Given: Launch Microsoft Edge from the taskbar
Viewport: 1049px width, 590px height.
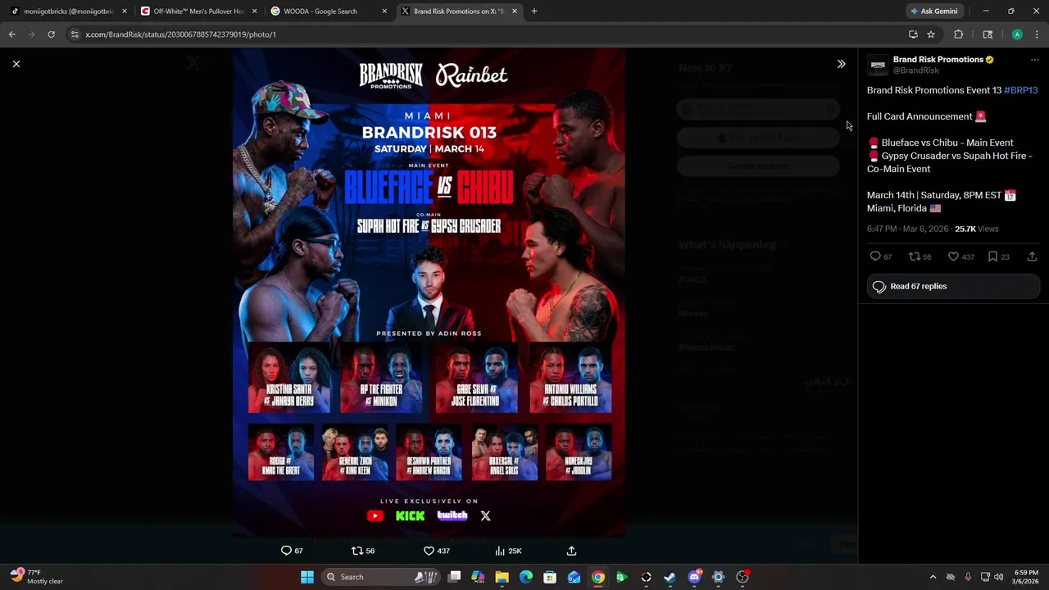Looking at the screenshot, I should pyautogui.click(x=526, y=577).
